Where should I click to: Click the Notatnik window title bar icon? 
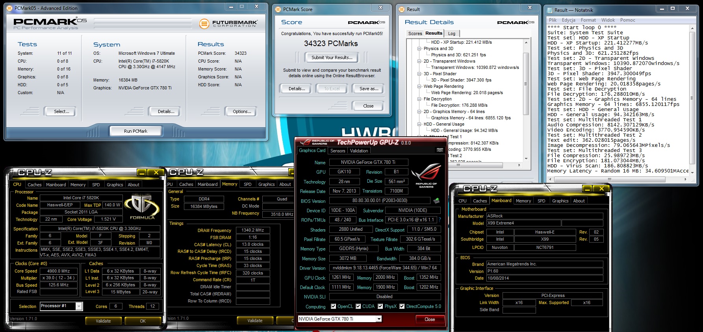point(549,10)
